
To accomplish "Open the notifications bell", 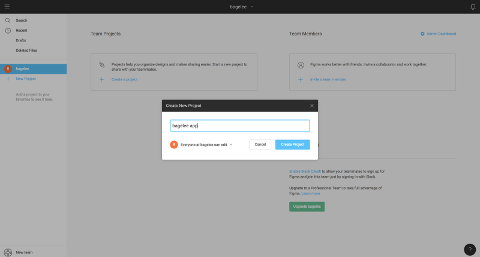I will [473, 7].
